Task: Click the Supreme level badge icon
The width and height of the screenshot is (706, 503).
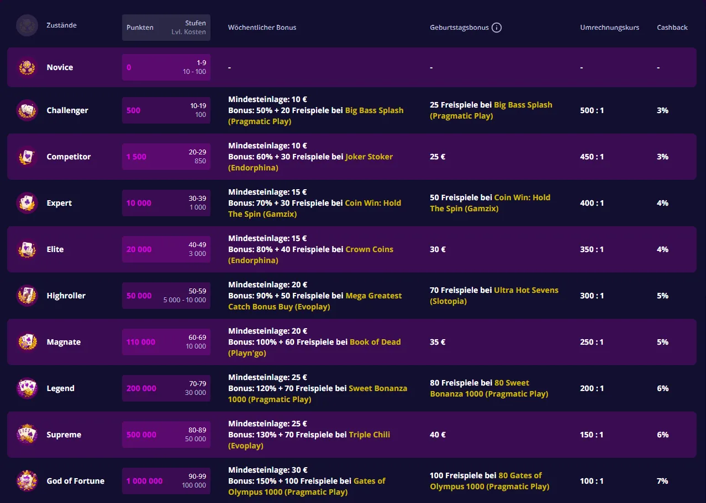Action: click(27, 435)
